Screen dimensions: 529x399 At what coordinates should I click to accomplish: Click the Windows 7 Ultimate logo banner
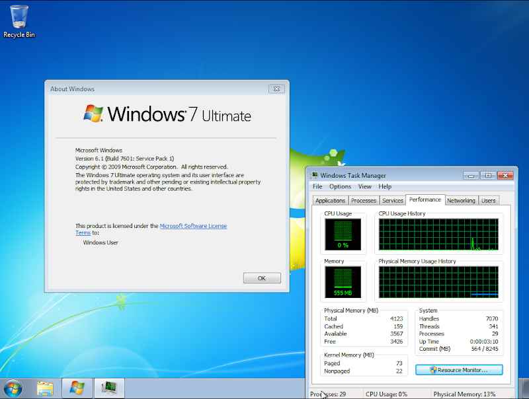pos(167,114)
